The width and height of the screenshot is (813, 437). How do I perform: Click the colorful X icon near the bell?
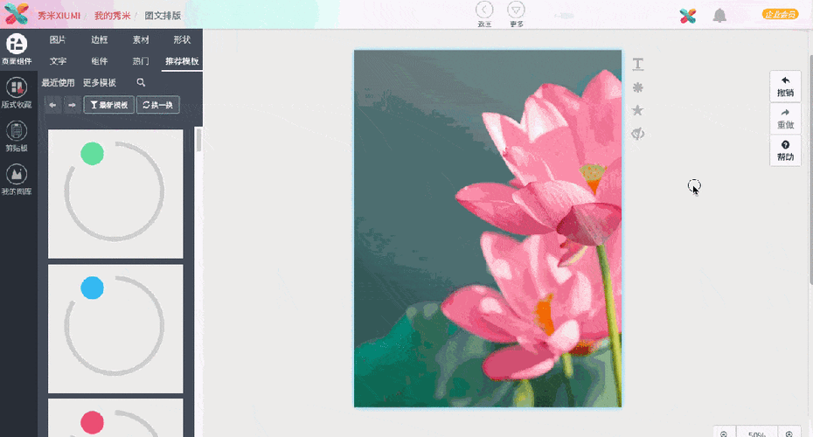[x=688, y=16]
